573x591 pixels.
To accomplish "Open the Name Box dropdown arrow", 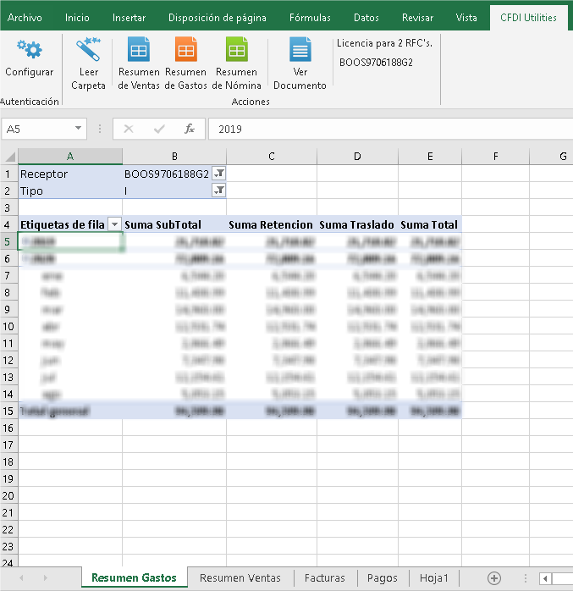I will (x=79, y=130).
